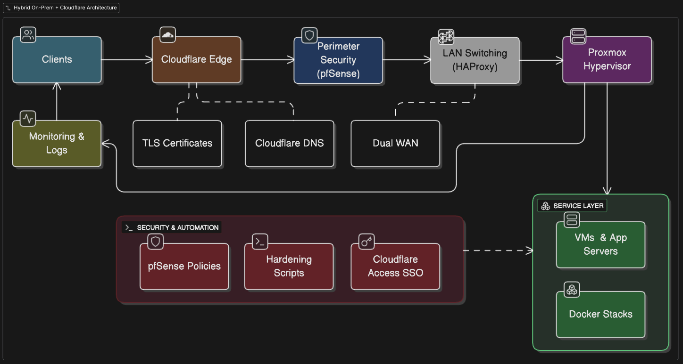Select the Docker Stacks node
The width and height of the screenshot is (683, 364).
click(600, 315)
